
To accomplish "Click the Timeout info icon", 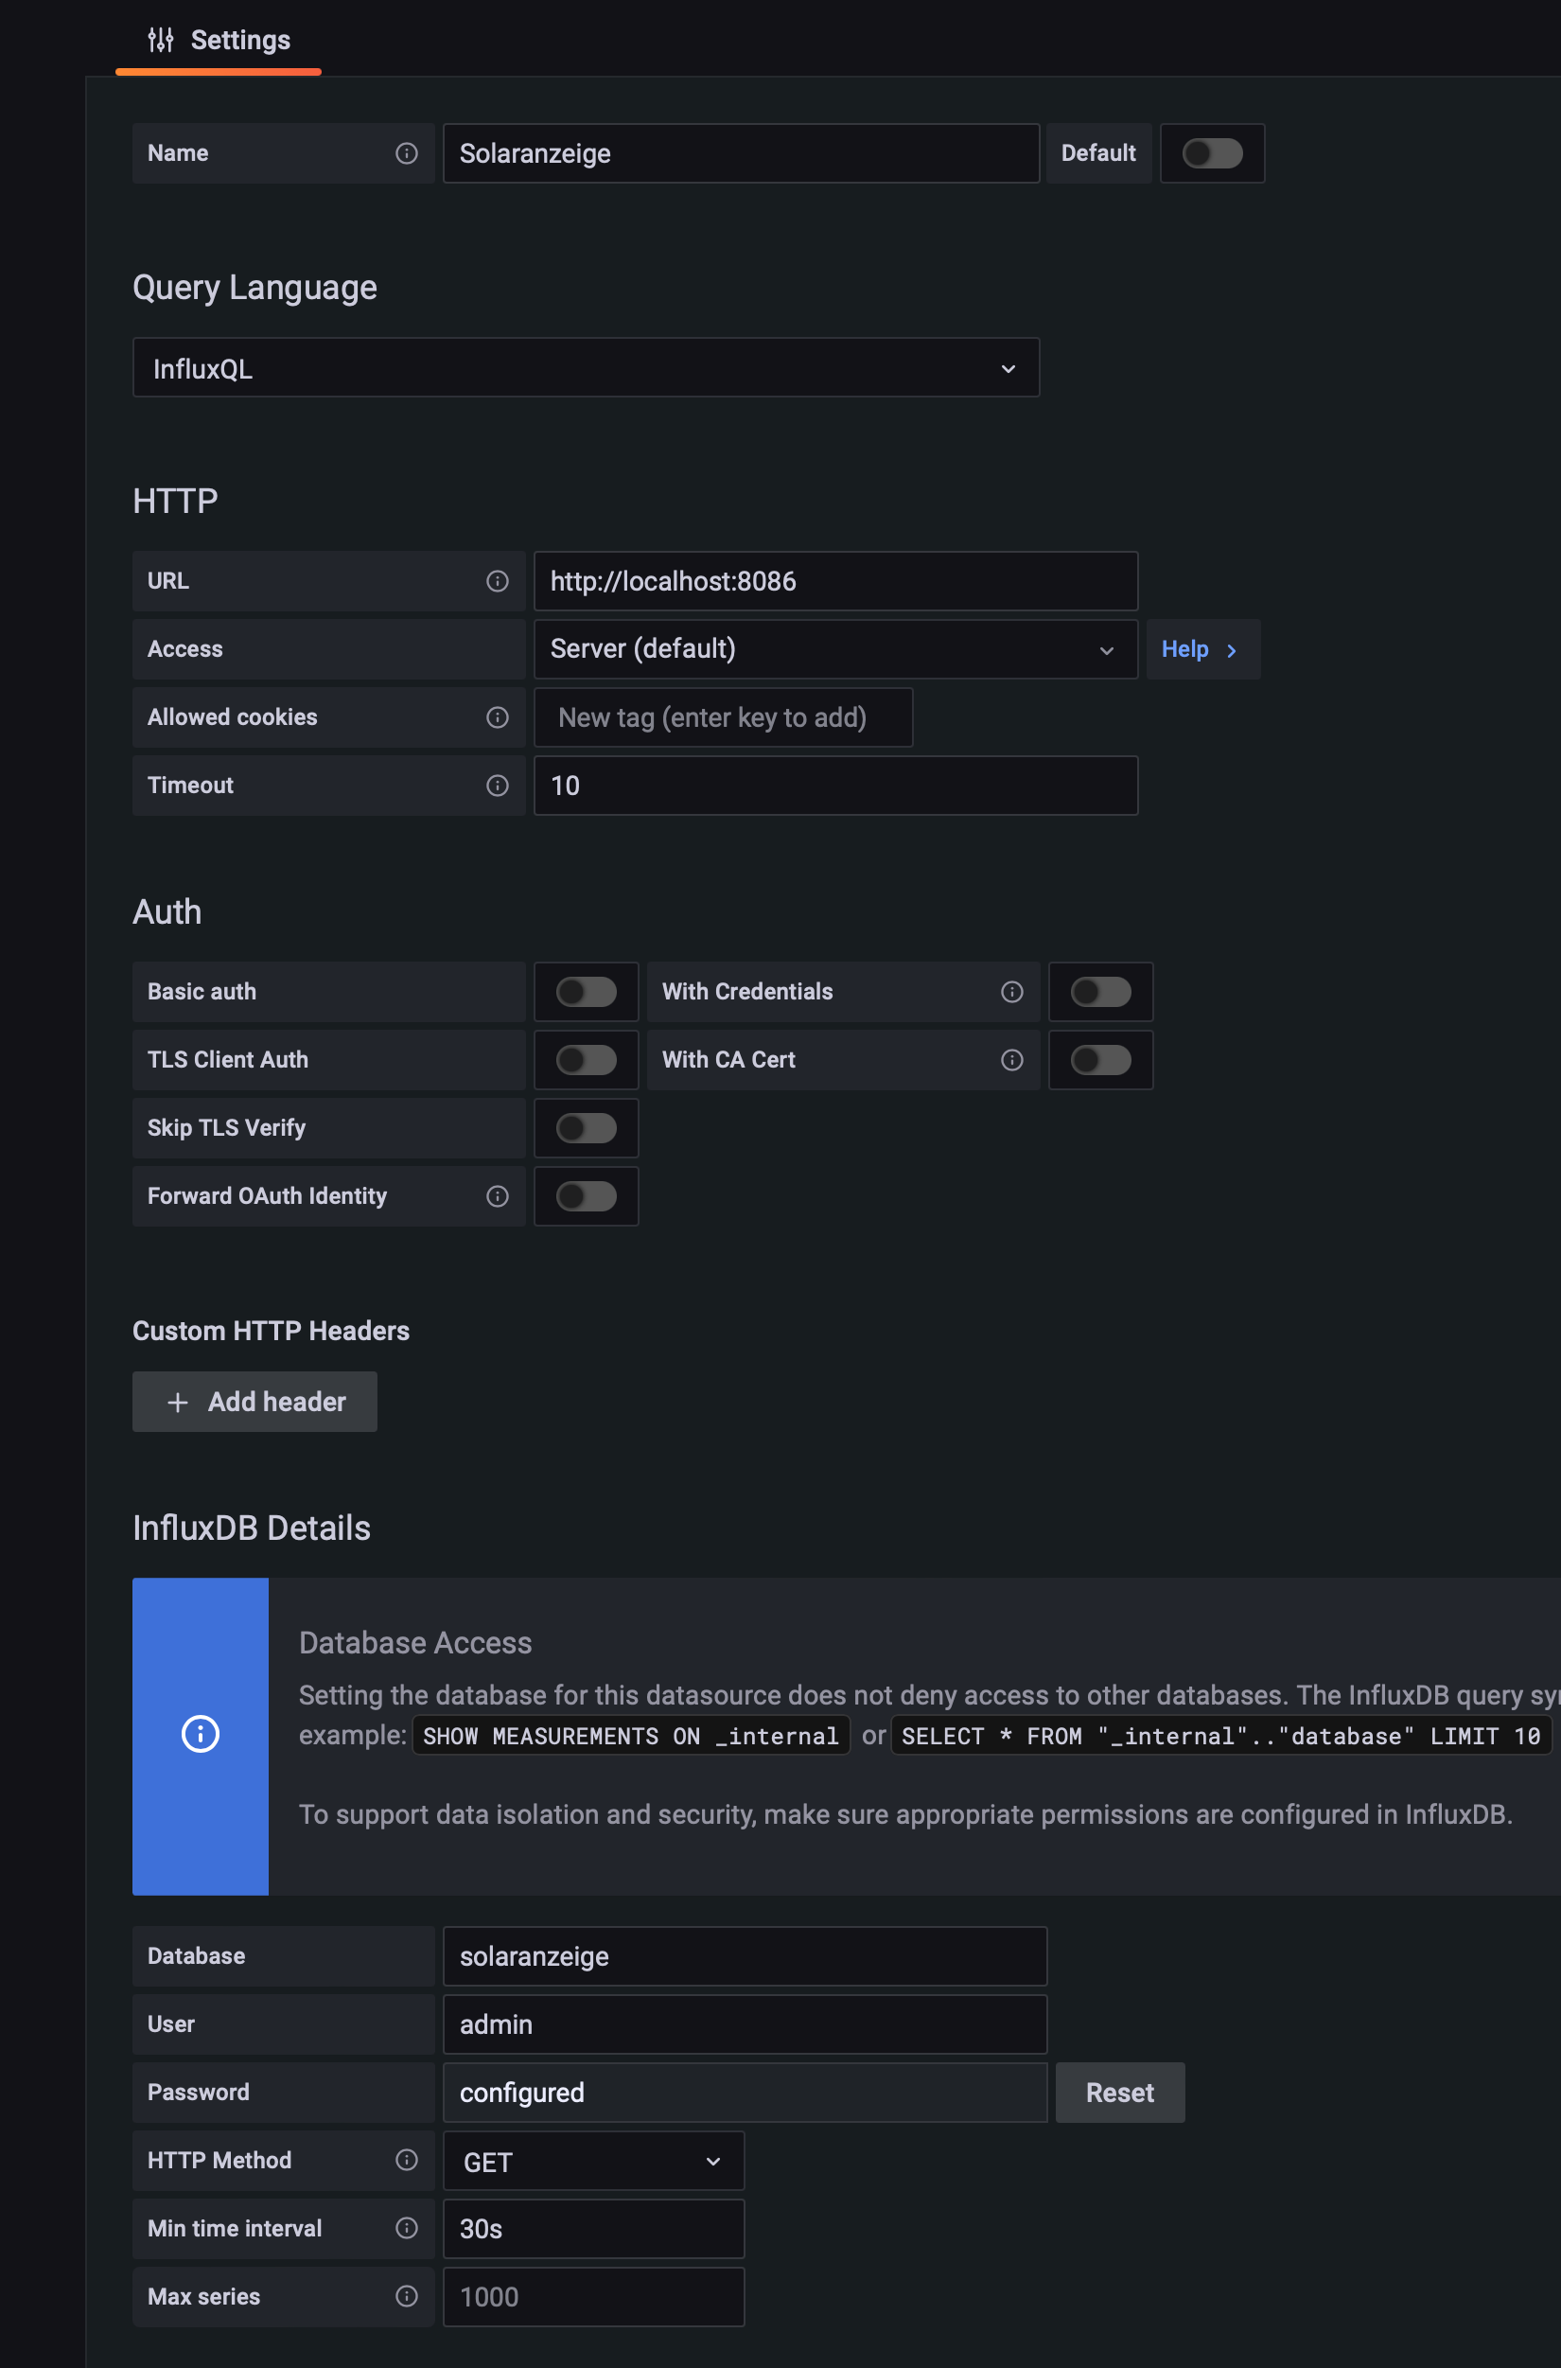I will (497, 786).
